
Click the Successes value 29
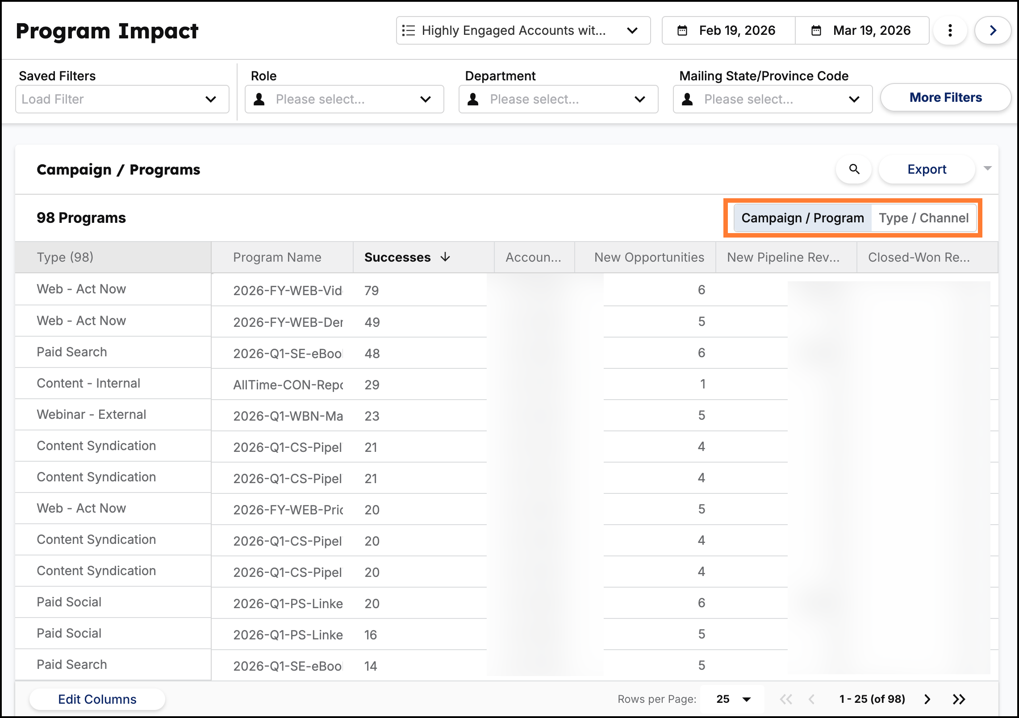pyautogui.click(x=372, y=384)
